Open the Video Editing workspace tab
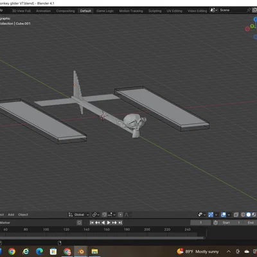257x257 pixels. pos(197,11)
